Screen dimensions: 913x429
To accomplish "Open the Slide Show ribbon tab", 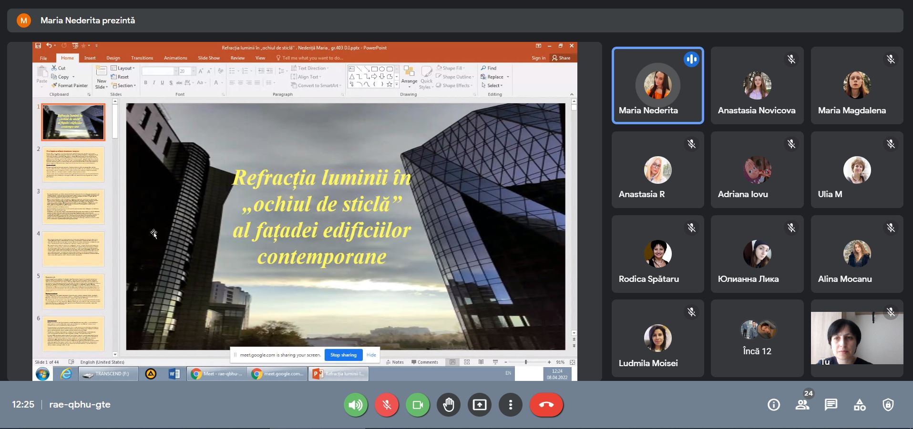I will (x=208, y=58).
